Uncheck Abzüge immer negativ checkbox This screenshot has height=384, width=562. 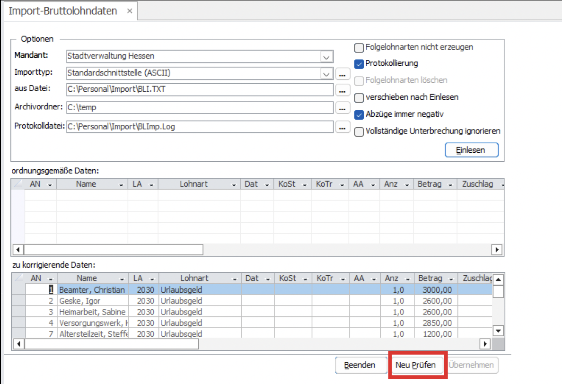(x=359, y=114)
